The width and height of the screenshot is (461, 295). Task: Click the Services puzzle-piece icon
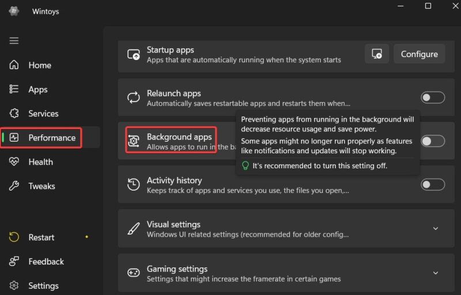tap(14, 114)
